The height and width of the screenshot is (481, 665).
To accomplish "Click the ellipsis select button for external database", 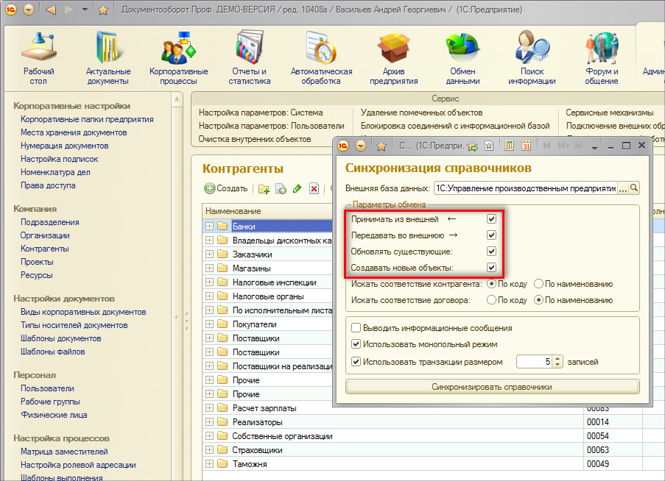I will click(622, 188).
